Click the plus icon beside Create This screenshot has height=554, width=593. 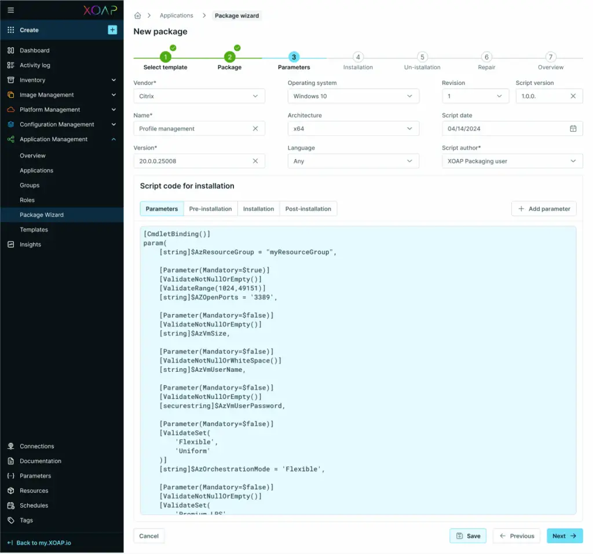[x=112, y=30]
